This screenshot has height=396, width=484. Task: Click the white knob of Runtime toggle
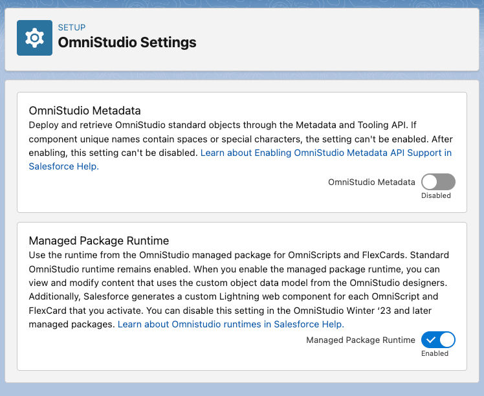pyautogui.click(x=447, y=340)
